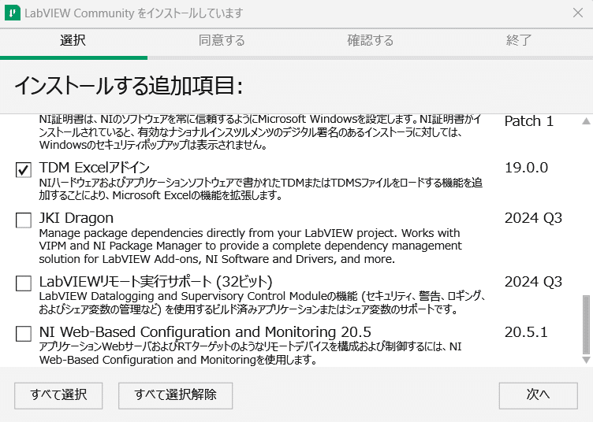Select the JKI Dragon item title
Screen dimensions: 593x422
(x=76, y=218)
